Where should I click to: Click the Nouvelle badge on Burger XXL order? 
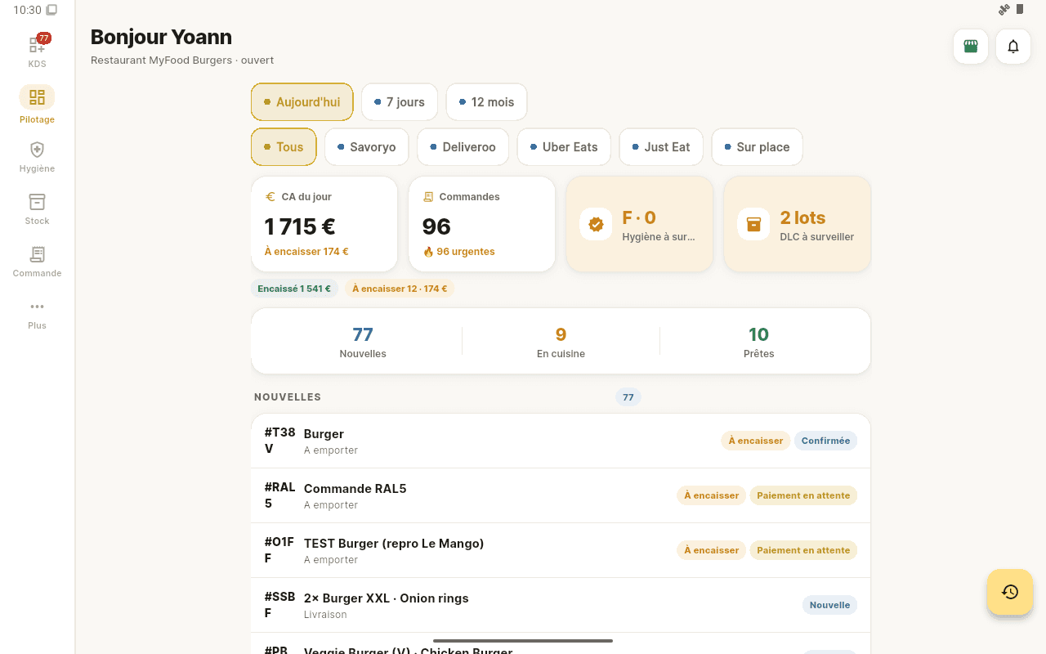[x=829, y=605]
